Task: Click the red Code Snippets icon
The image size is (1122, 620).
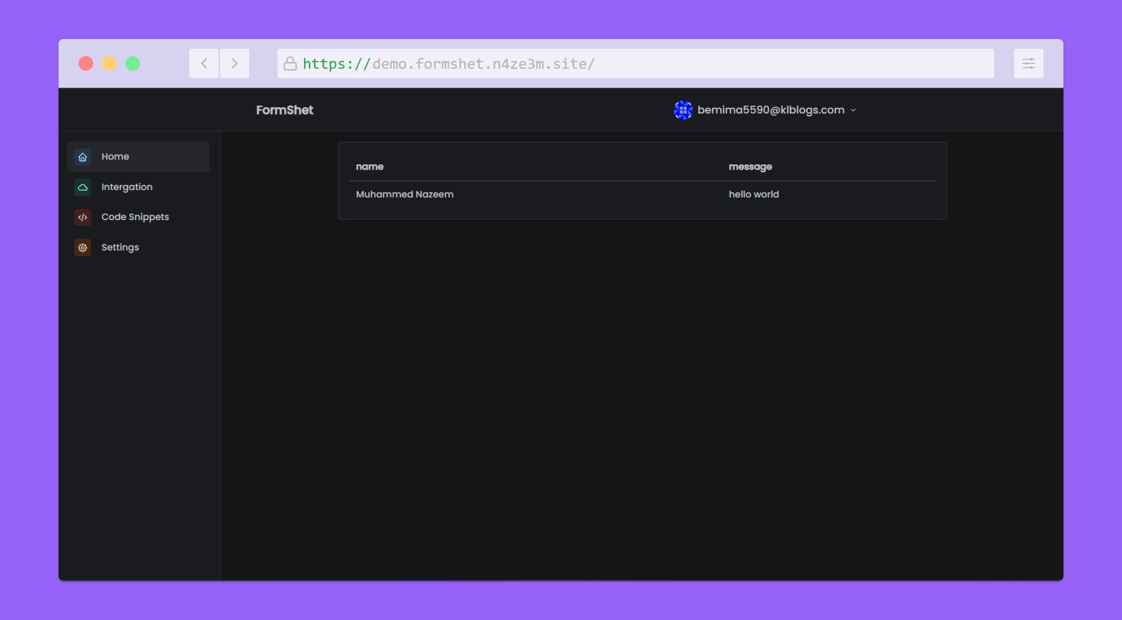Action: [x=82, y=217]
